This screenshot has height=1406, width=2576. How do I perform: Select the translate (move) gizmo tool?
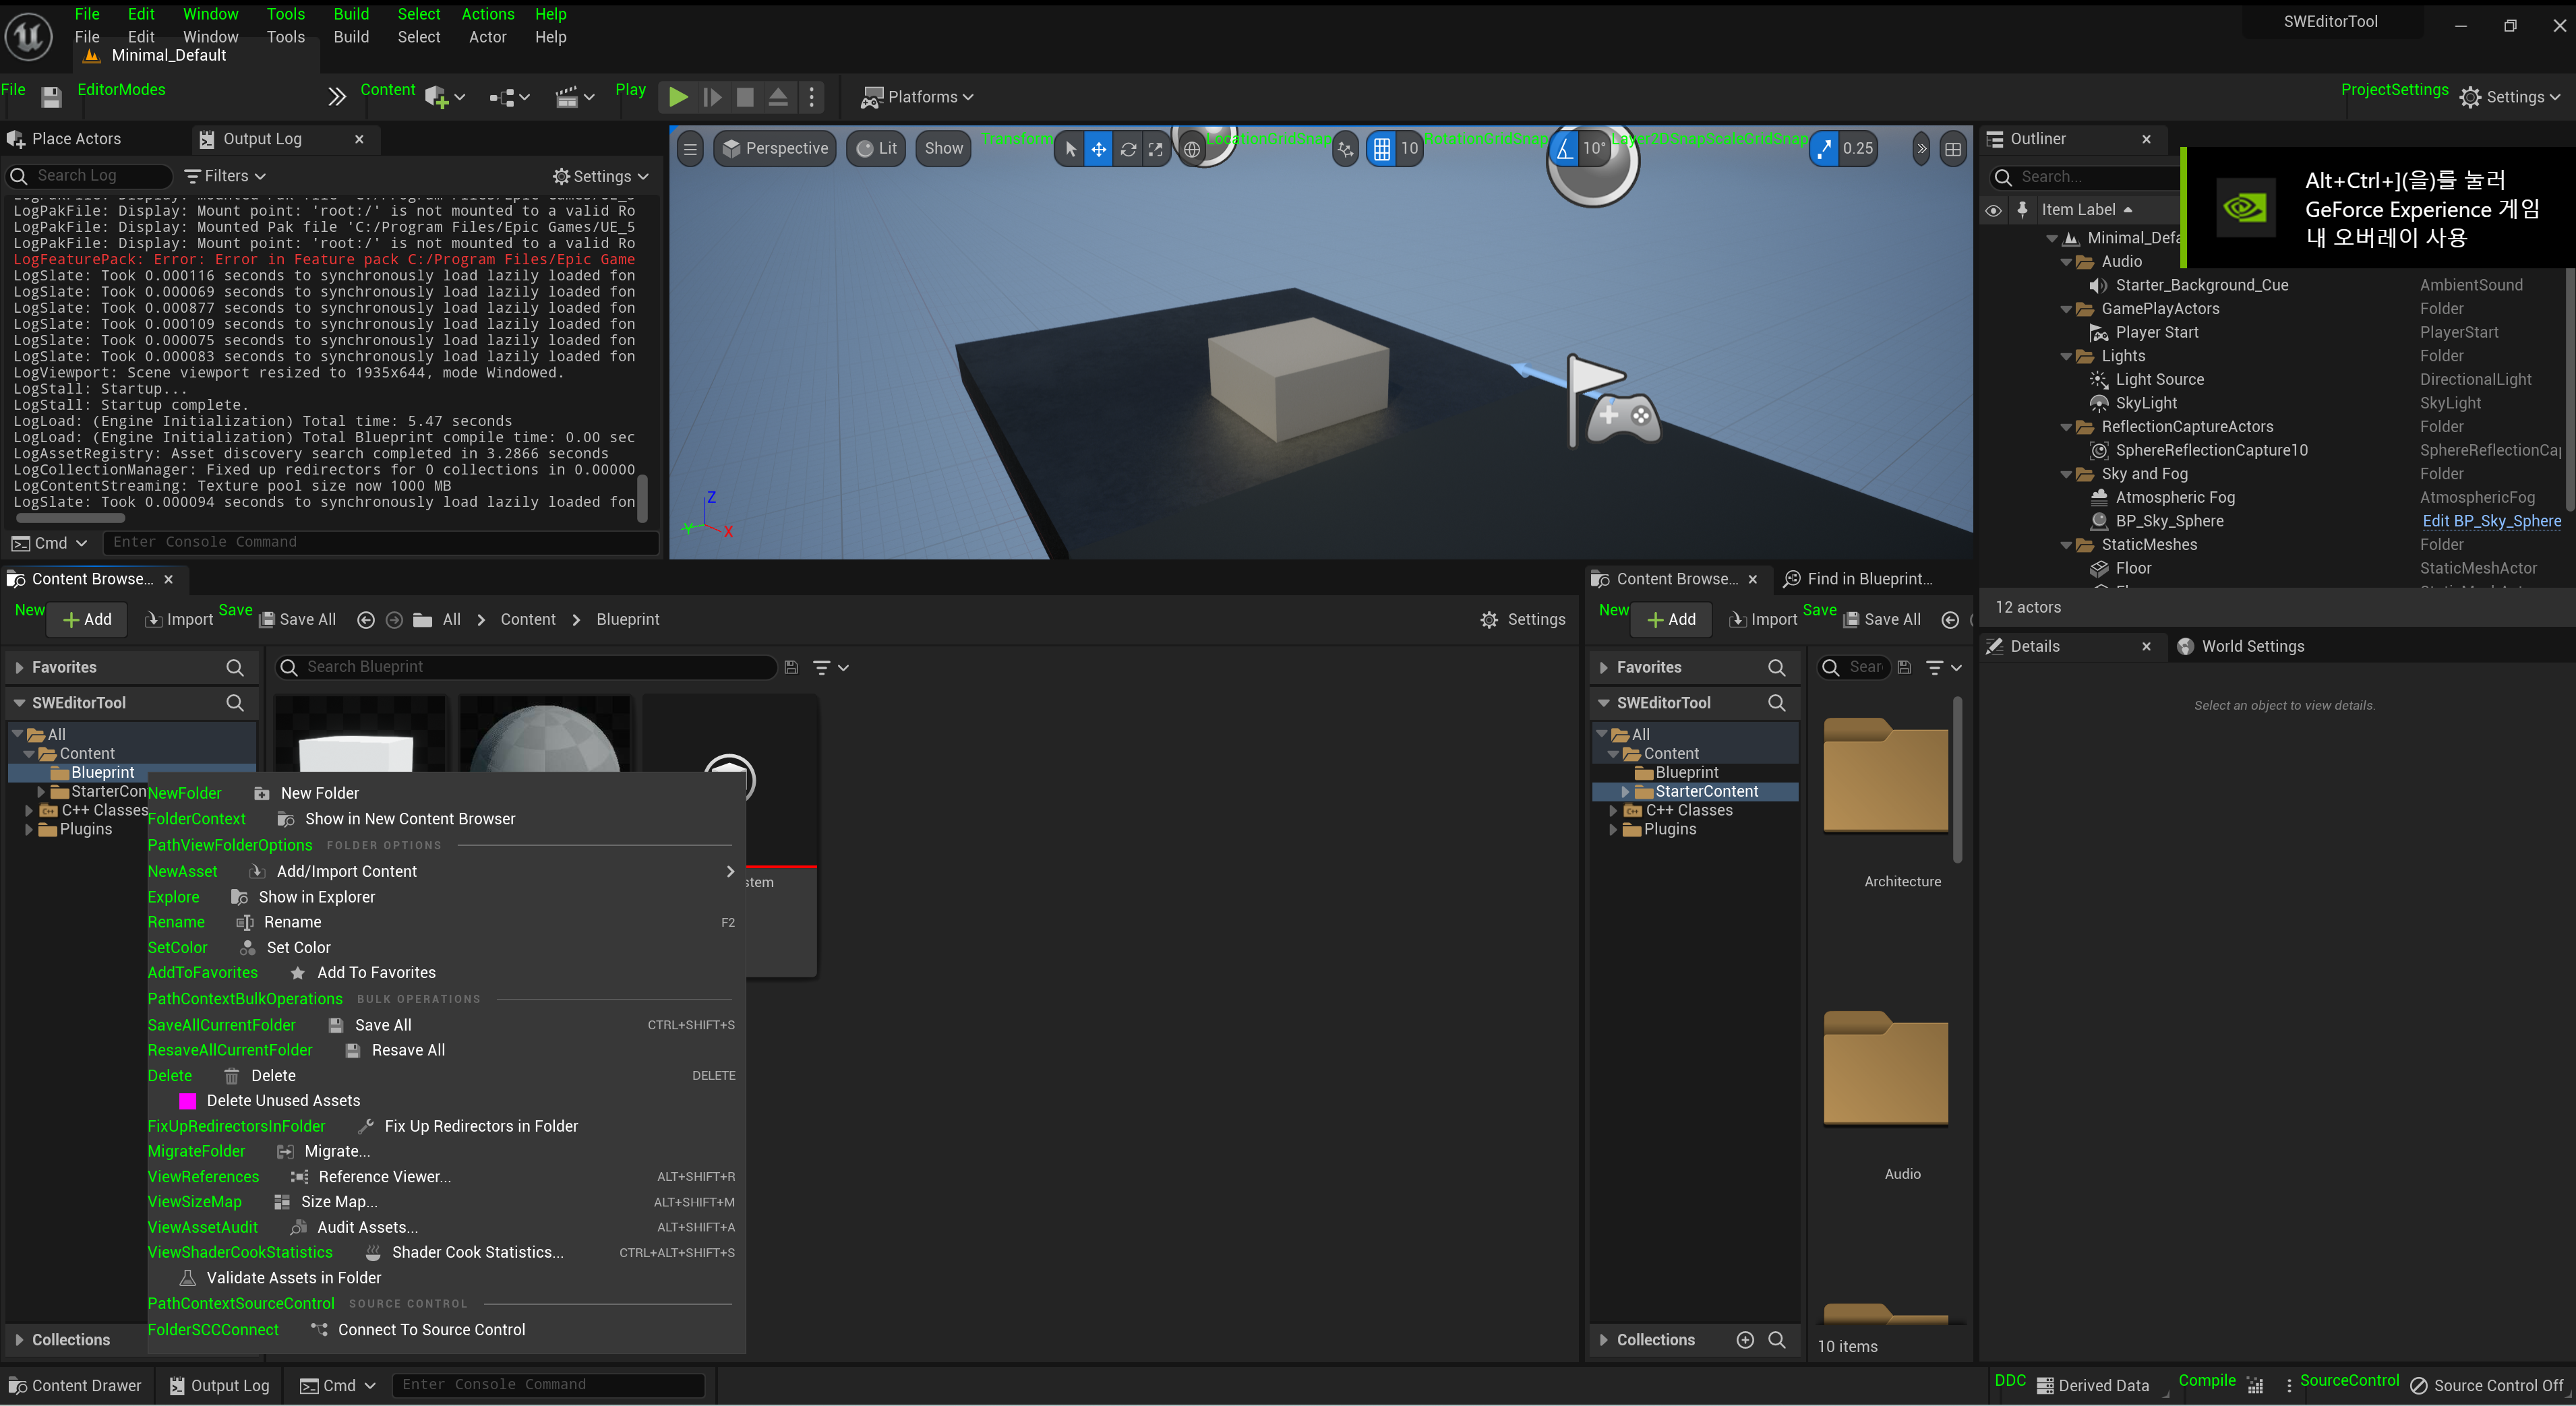(x=1098, y=149)
